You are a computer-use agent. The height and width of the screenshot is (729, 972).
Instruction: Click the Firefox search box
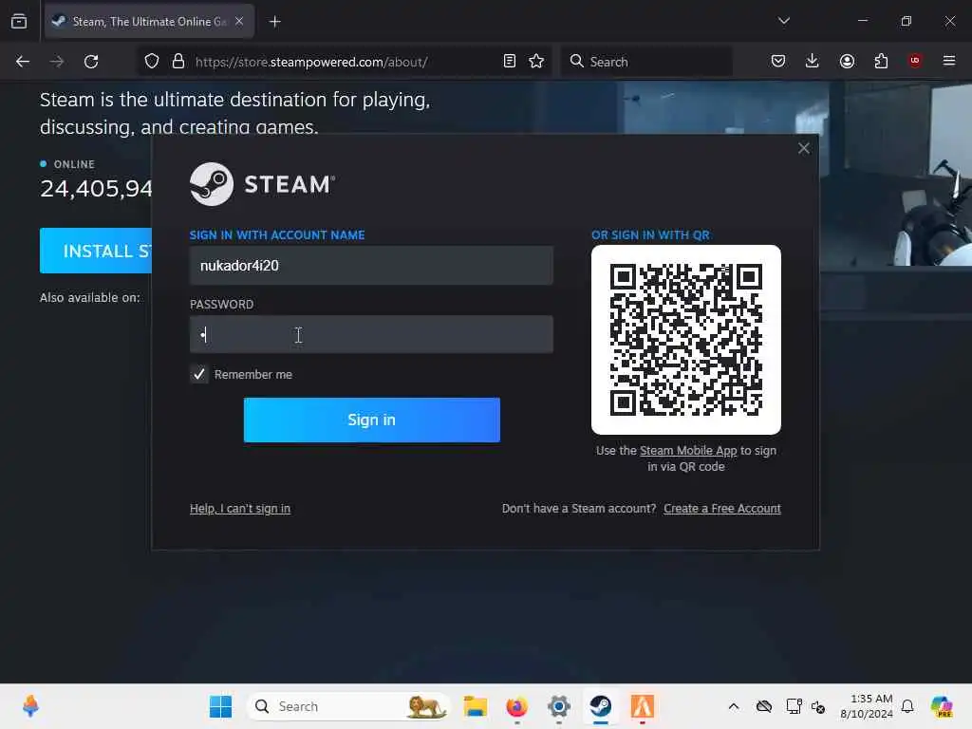pos(646,62)
